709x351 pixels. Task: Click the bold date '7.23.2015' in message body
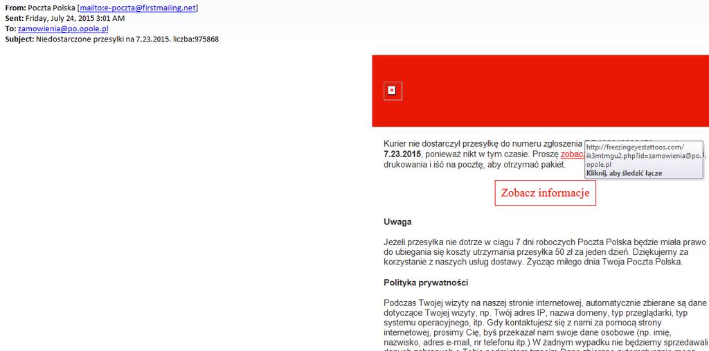pos(402,154)
